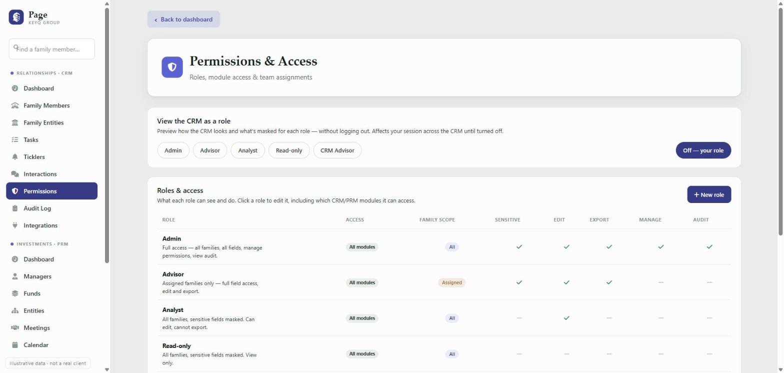Preview the CRM as Read-only role
The width and height of the screenshot is (784, 373).
tap(289, 150)
